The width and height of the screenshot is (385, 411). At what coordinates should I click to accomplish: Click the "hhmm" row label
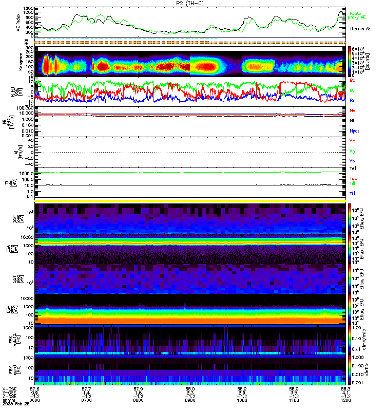coord(9,400)
